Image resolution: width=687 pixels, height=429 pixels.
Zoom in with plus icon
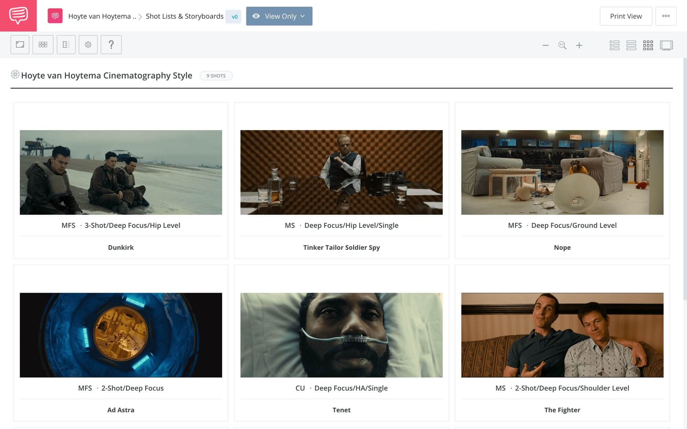coord(579,45)
